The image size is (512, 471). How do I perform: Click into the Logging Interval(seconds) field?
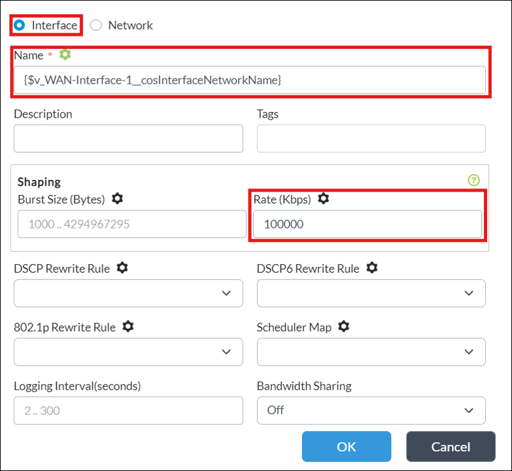pos(128,411)
